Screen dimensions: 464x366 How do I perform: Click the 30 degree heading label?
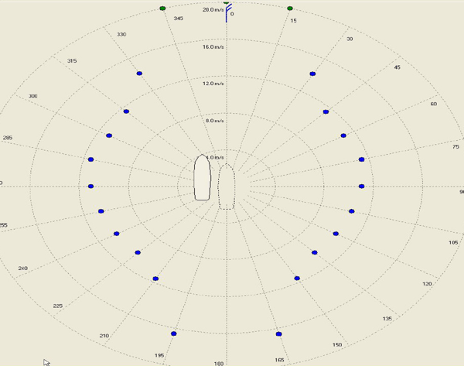pyautogui.click(x=350, y=39)
